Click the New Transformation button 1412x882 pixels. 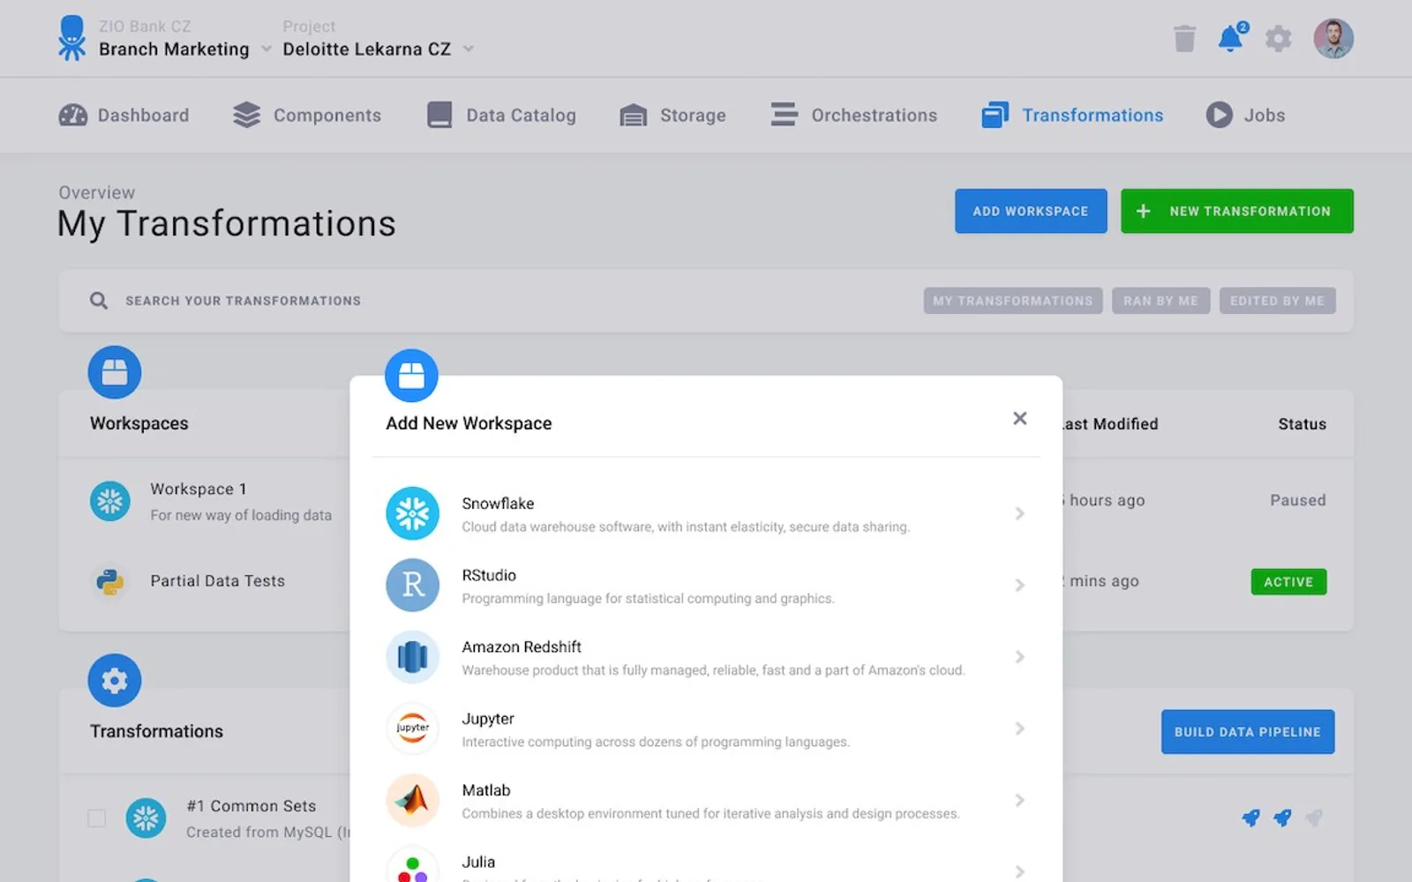[1236, 211]
